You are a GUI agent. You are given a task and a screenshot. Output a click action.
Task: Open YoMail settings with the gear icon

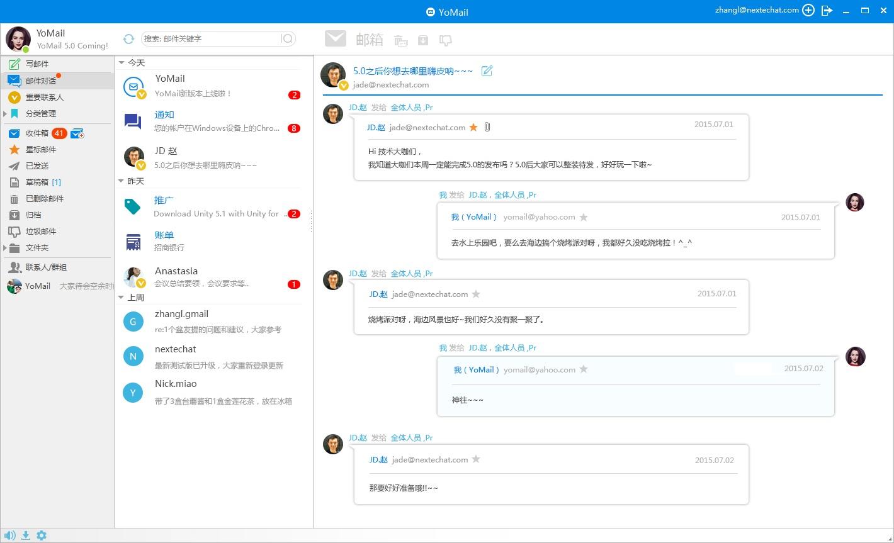click(x=41, y=535)
